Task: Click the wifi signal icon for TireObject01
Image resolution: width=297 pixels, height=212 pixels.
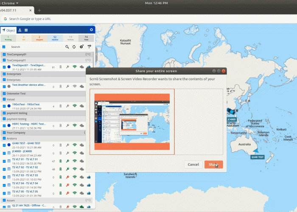Action: coord(75,67)
